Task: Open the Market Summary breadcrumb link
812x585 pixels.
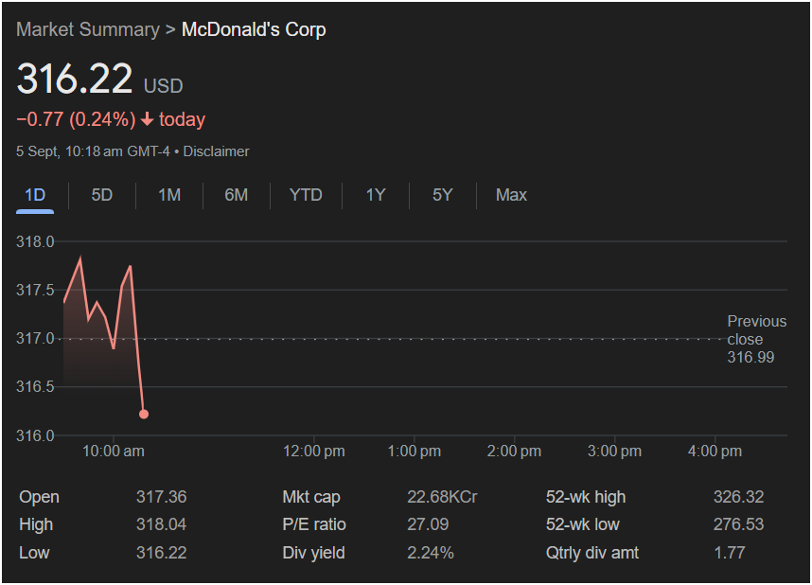Action: 88,29
